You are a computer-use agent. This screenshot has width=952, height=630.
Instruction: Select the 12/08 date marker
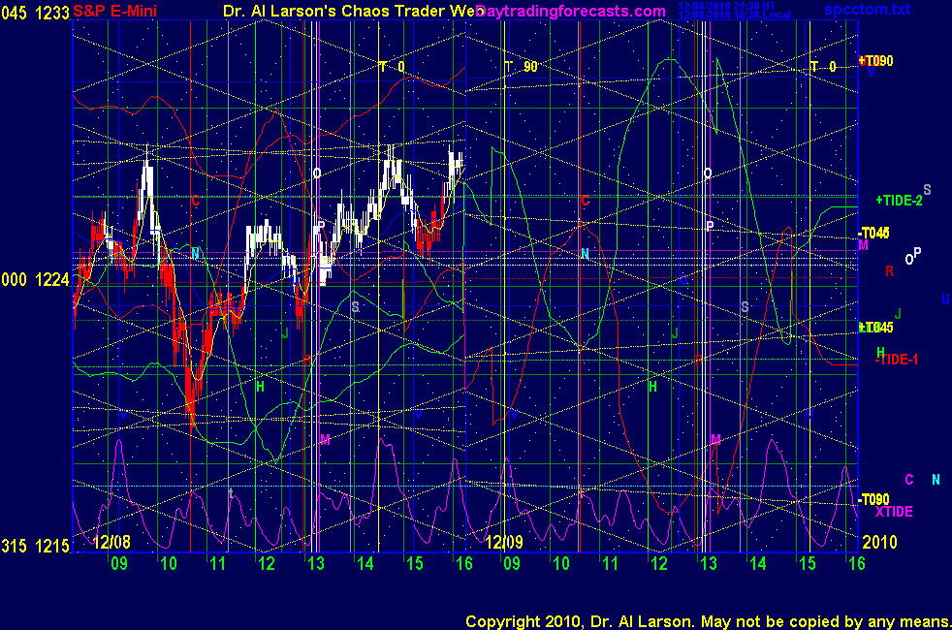point(111,542)
